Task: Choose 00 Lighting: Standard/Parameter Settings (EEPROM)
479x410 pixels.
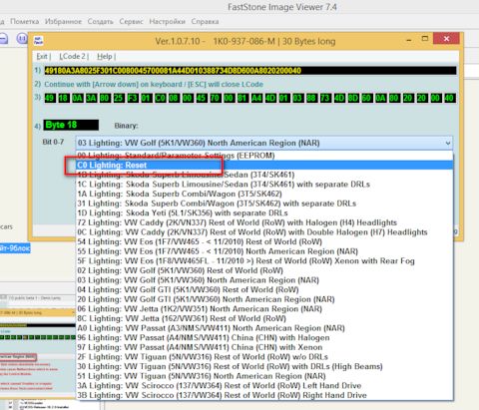Action: (x=264, y=156)
